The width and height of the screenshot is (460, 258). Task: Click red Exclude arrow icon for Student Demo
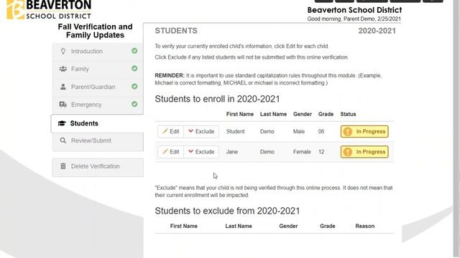[x=190, y=131]
